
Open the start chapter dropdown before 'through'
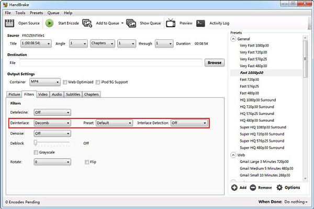click(x=127, y=43)
